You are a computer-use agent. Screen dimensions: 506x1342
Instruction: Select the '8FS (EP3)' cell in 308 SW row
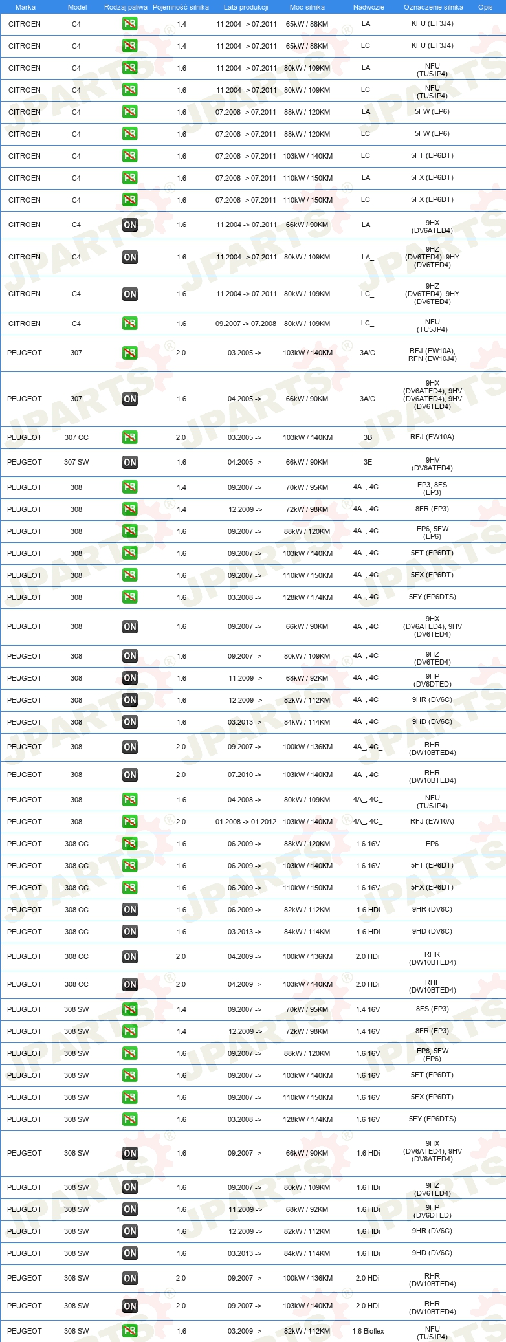432,1009
